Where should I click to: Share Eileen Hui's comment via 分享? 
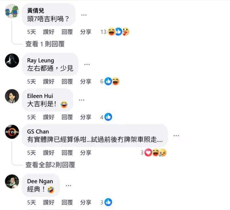tap(86, 117)
